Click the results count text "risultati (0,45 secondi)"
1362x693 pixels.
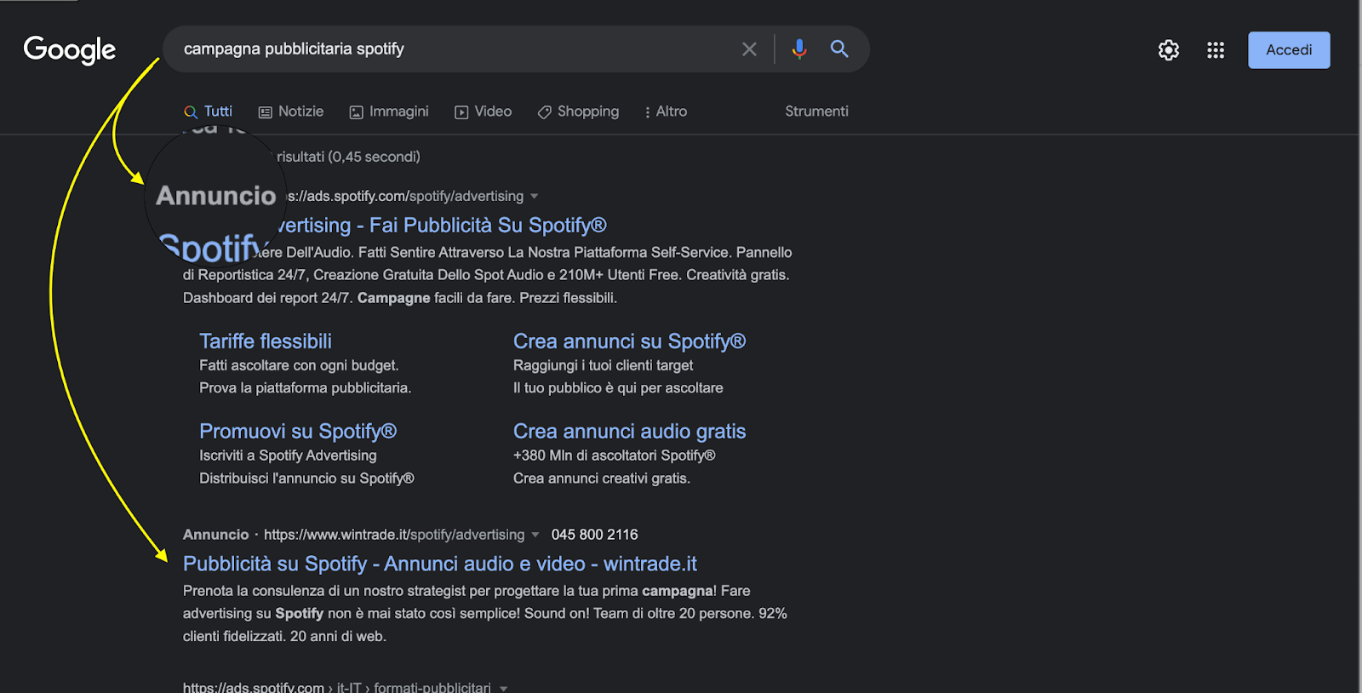tap(348, 157)
